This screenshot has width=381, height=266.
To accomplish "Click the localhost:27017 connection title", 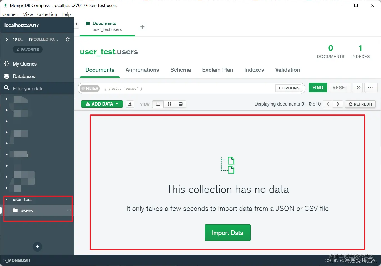I will 22,25.
